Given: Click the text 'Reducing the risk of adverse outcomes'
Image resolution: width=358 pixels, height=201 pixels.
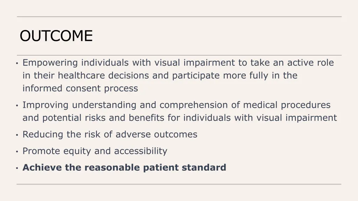Looking at the screenshot, I should [x=110, y=134].
